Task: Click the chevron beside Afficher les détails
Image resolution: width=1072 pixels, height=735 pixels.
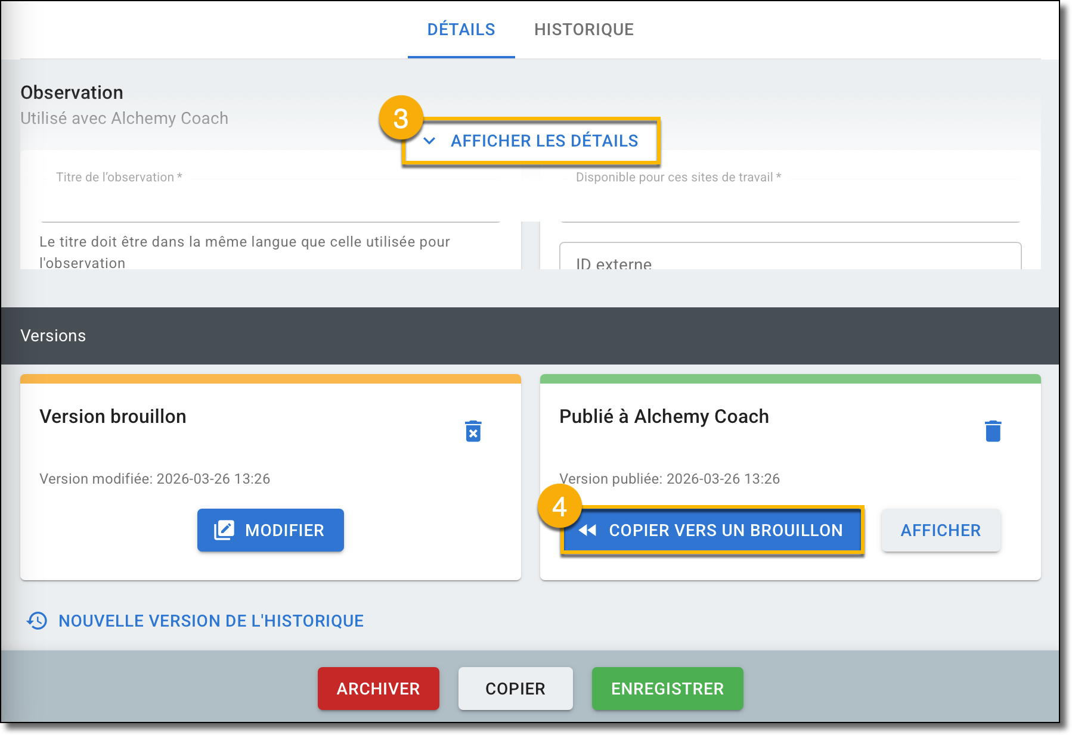Action: click(429, 141)
